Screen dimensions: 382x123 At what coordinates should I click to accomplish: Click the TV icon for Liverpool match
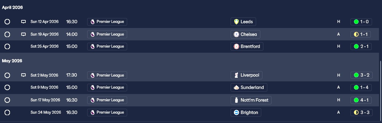tap(23, 75)
